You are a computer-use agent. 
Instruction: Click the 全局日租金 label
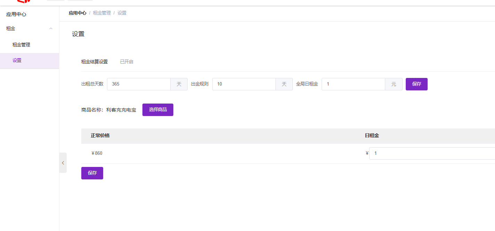(307, 84)
